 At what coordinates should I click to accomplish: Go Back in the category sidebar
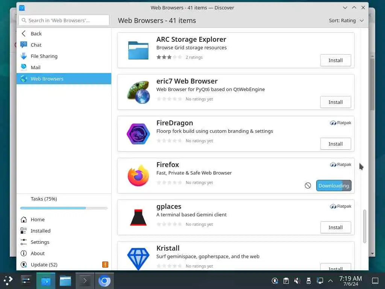point(64,33)
